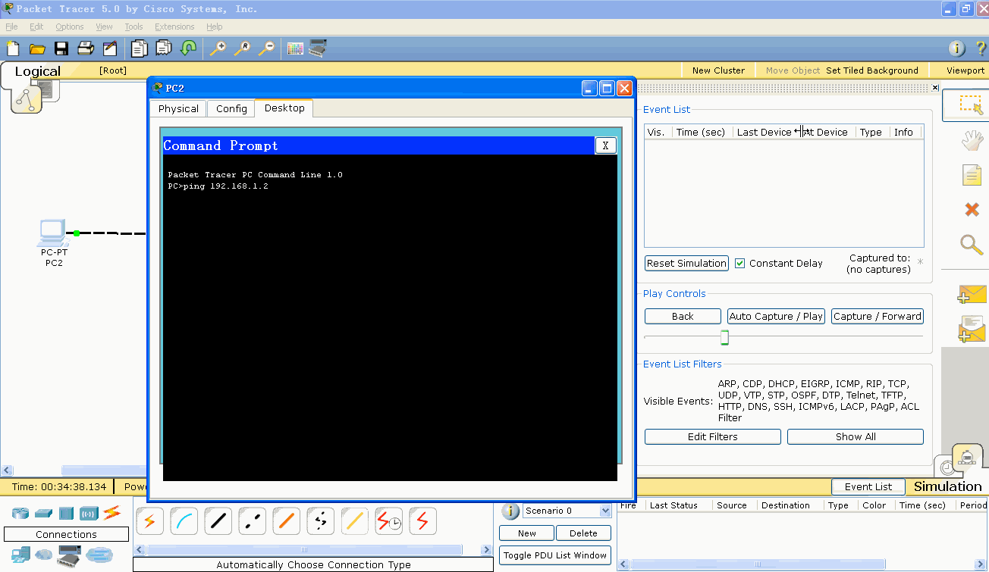Launch Activity Wizard notepad-pencil icon
This screenshot has height=572, width=989.
110,48
